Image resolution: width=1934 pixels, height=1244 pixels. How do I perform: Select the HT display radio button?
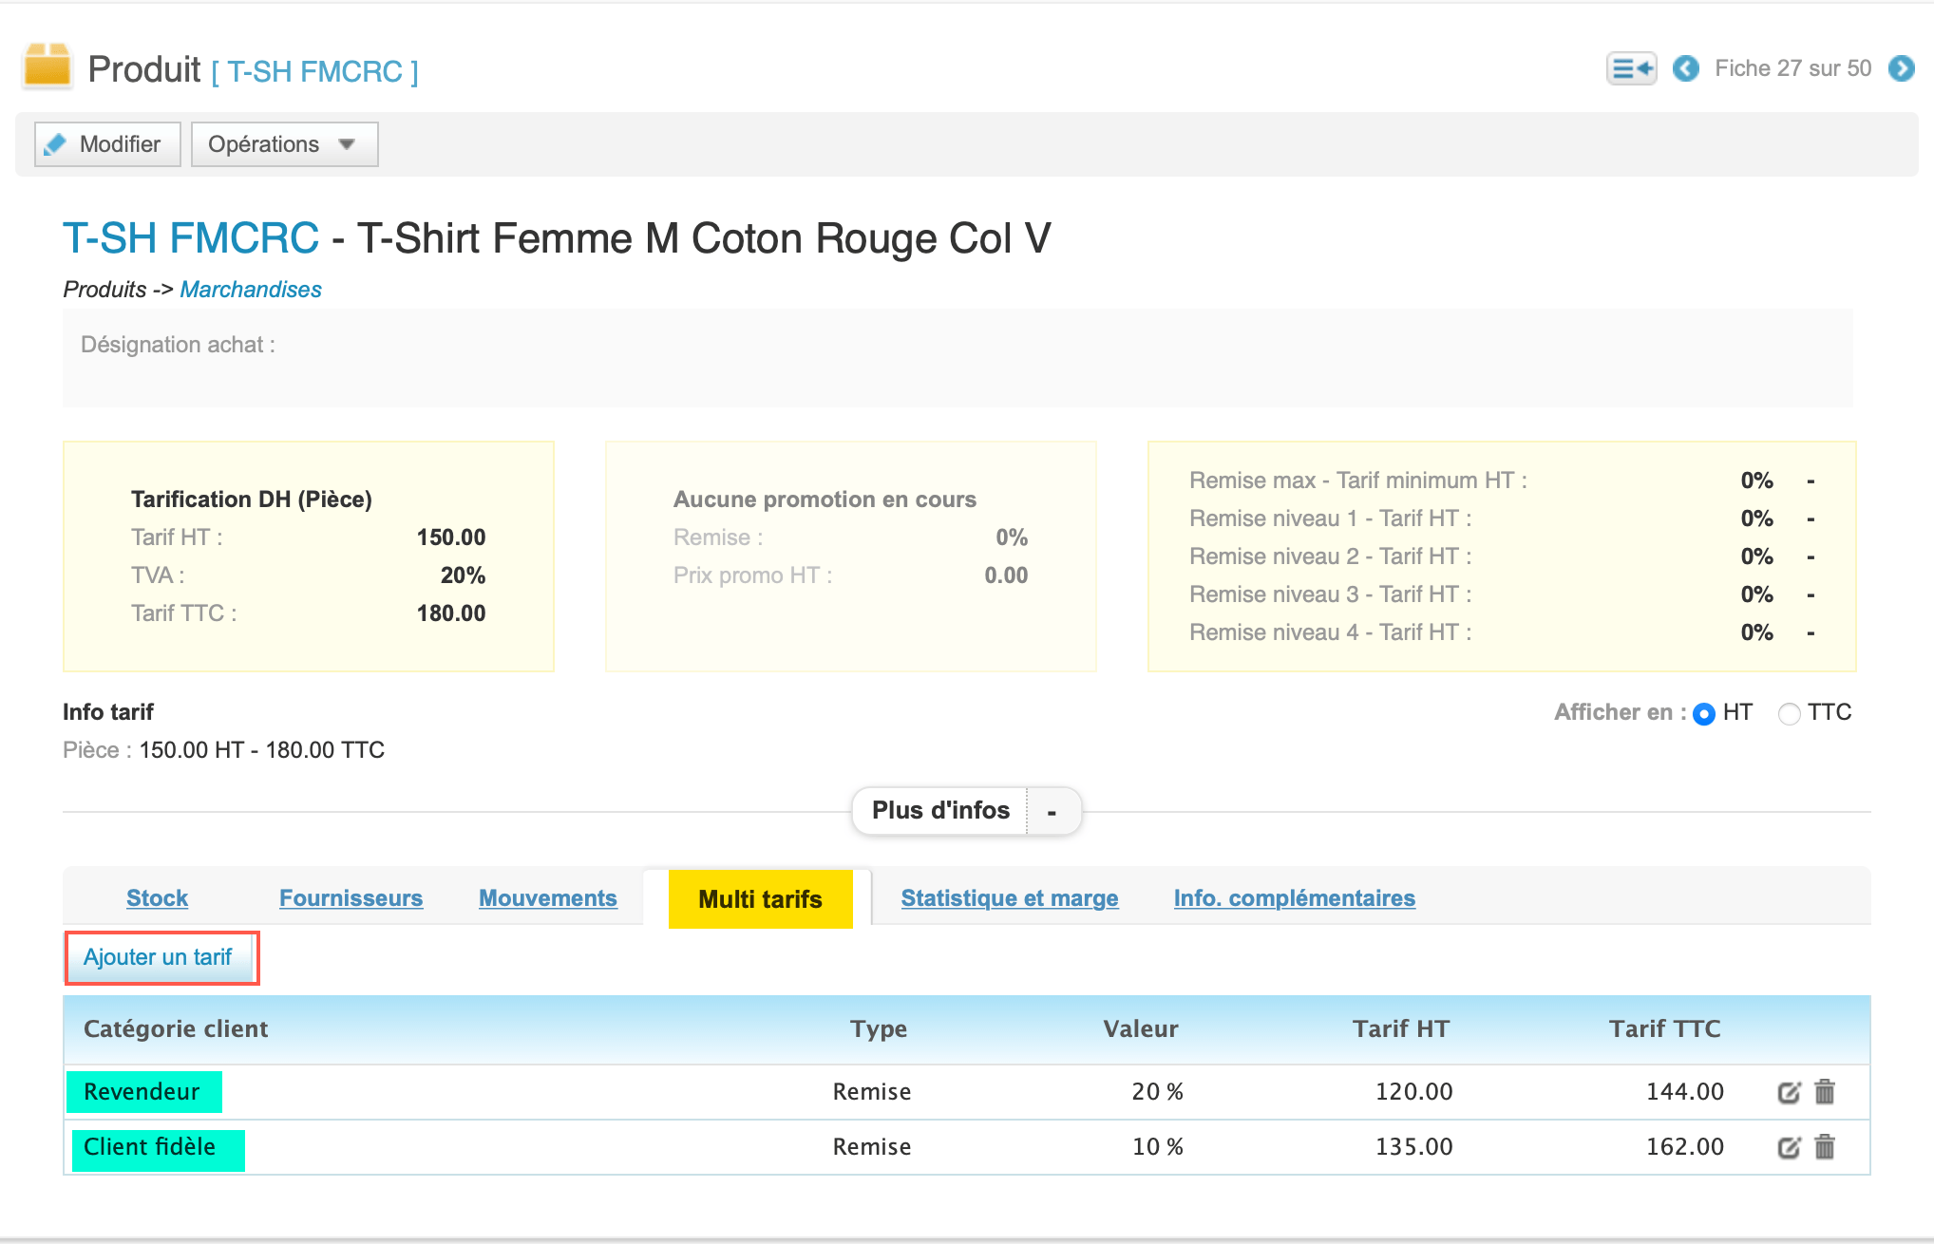pos(1705,712)
